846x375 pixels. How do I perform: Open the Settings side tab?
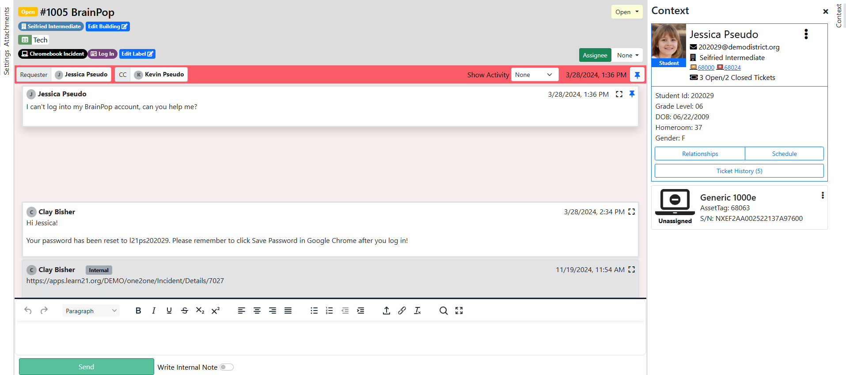coord(7,62)
